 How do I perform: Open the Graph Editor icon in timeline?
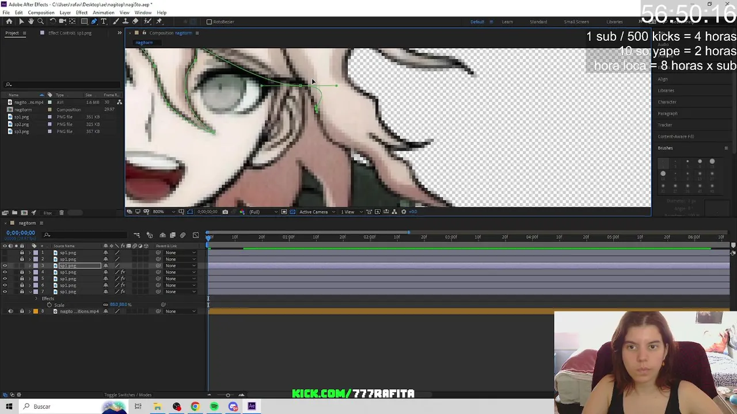(196, 235)
